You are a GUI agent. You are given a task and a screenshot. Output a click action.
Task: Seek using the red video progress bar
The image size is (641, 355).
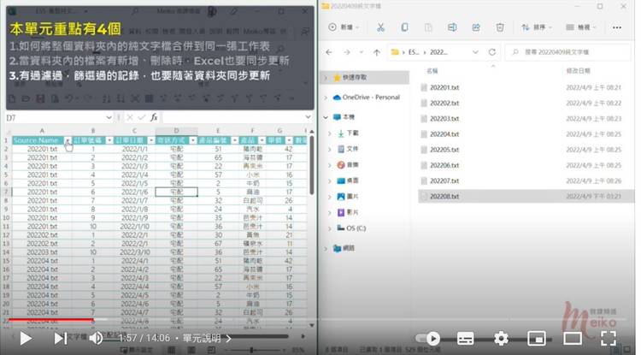click(50, 320)
